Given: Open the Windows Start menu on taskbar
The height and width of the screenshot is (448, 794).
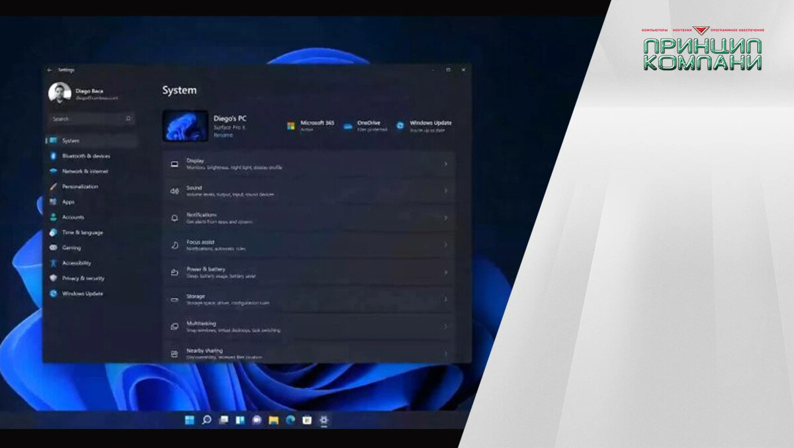Looking at the screenshot, I should point(190,420).
